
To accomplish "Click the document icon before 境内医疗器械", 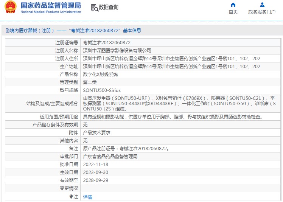I will (8, 30).
